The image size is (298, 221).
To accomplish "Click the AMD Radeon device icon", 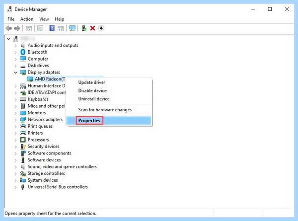I will [x=30, y=79].
